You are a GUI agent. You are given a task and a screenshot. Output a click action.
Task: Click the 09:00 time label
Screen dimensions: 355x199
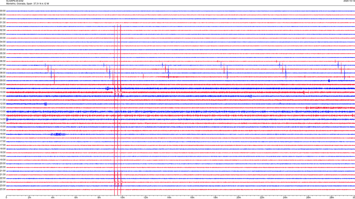point(3,81)
